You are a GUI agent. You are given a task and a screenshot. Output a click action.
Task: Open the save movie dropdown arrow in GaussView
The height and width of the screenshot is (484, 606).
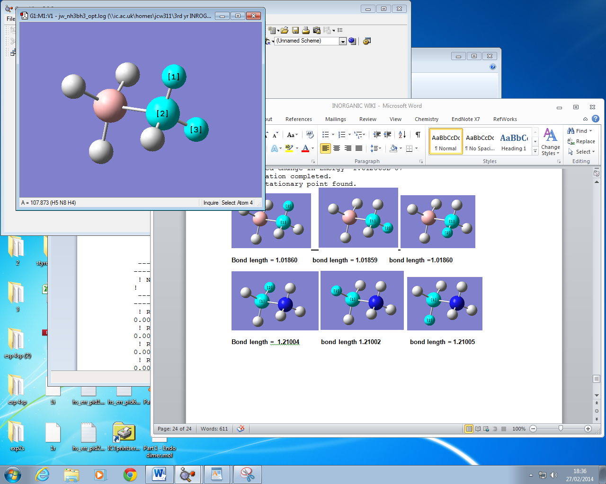coord(334,31)
